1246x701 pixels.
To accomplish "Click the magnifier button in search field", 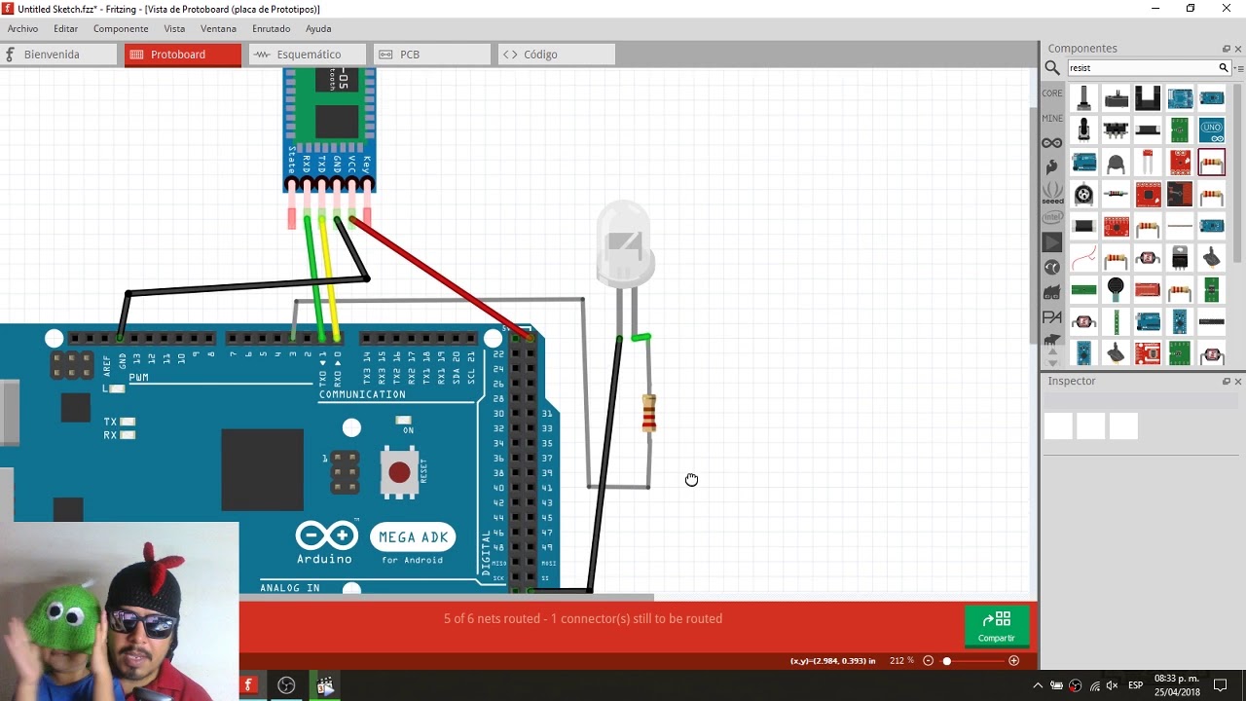I will 1224,68.
